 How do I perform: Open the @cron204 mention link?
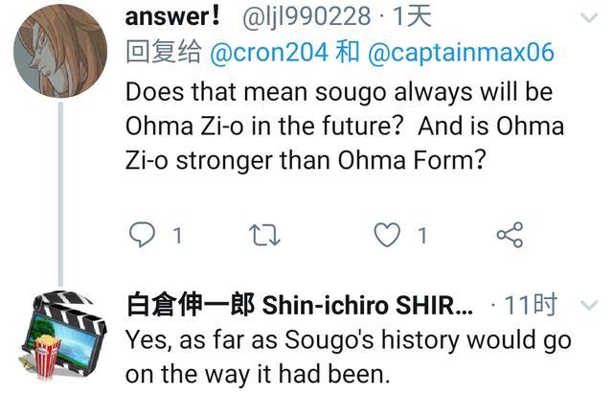coord(268,52)
